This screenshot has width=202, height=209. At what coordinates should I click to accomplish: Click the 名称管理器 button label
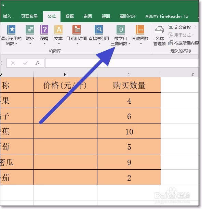[160, 41]
